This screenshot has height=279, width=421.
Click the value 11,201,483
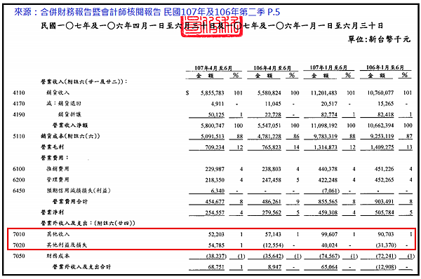point(323,93)
